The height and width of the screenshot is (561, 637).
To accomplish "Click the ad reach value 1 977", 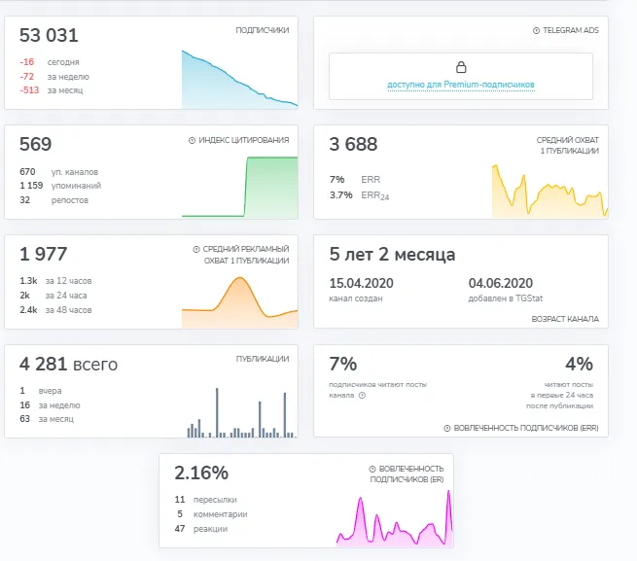I will coord(44,254).
